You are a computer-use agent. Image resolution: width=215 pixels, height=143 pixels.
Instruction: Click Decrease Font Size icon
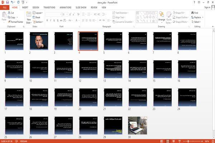73,14
